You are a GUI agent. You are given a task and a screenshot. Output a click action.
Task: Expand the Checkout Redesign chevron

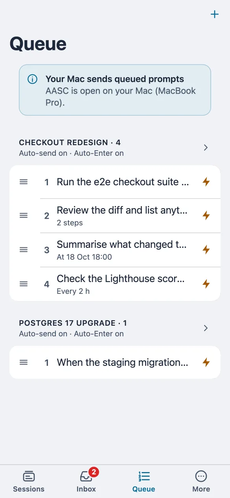tap(206, 148)
